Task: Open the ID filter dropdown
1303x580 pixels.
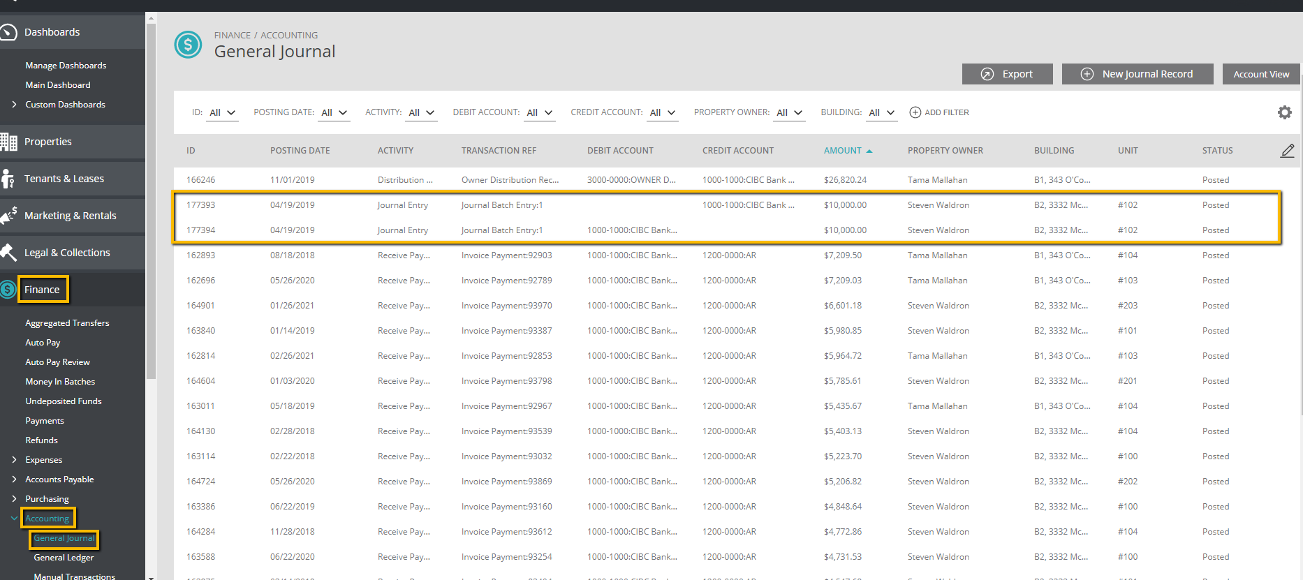Action: [223, 112]
